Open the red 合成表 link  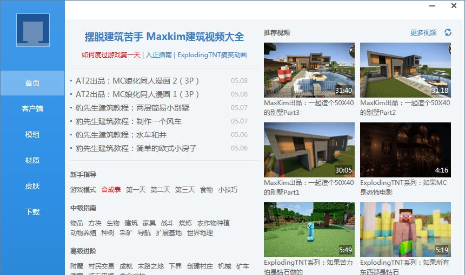111,190
